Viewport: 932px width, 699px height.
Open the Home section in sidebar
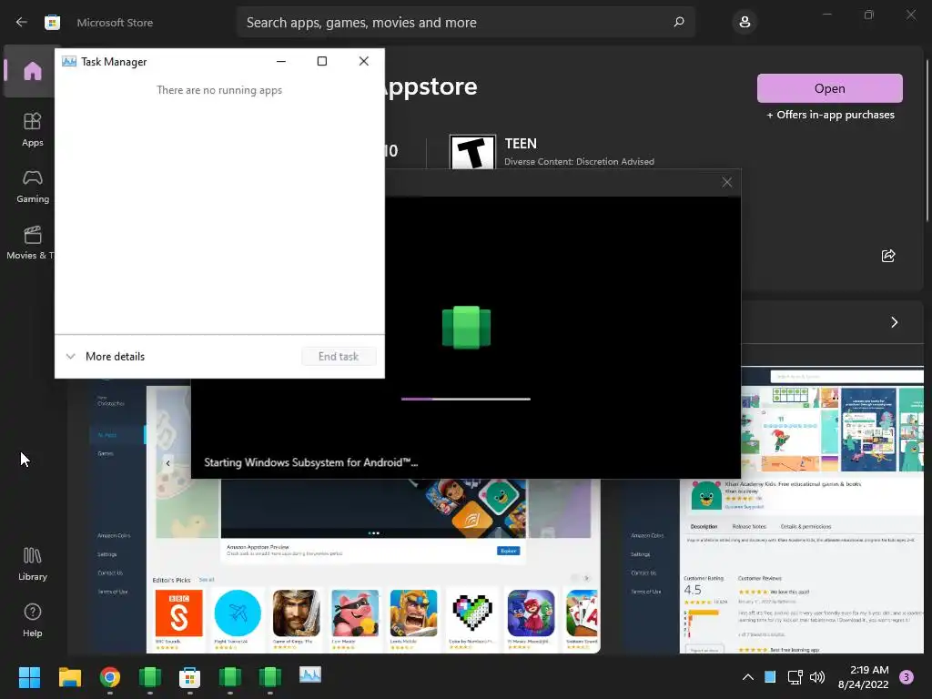tap(33, 71)
